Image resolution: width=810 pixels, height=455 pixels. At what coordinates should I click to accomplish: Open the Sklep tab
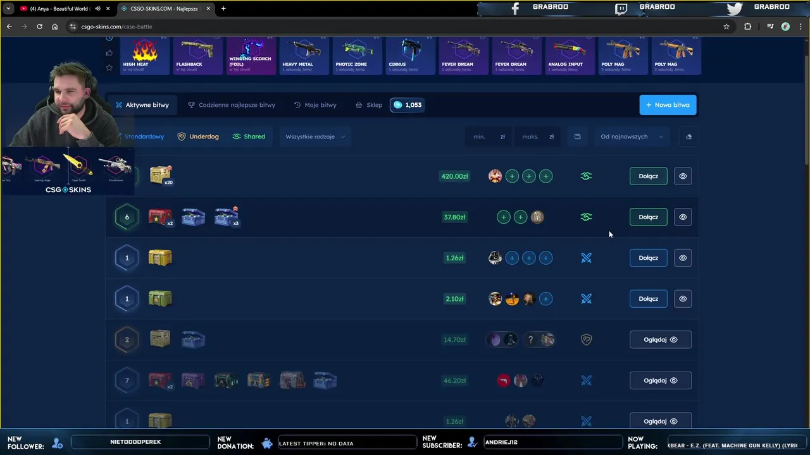click(x=369, y=105)
